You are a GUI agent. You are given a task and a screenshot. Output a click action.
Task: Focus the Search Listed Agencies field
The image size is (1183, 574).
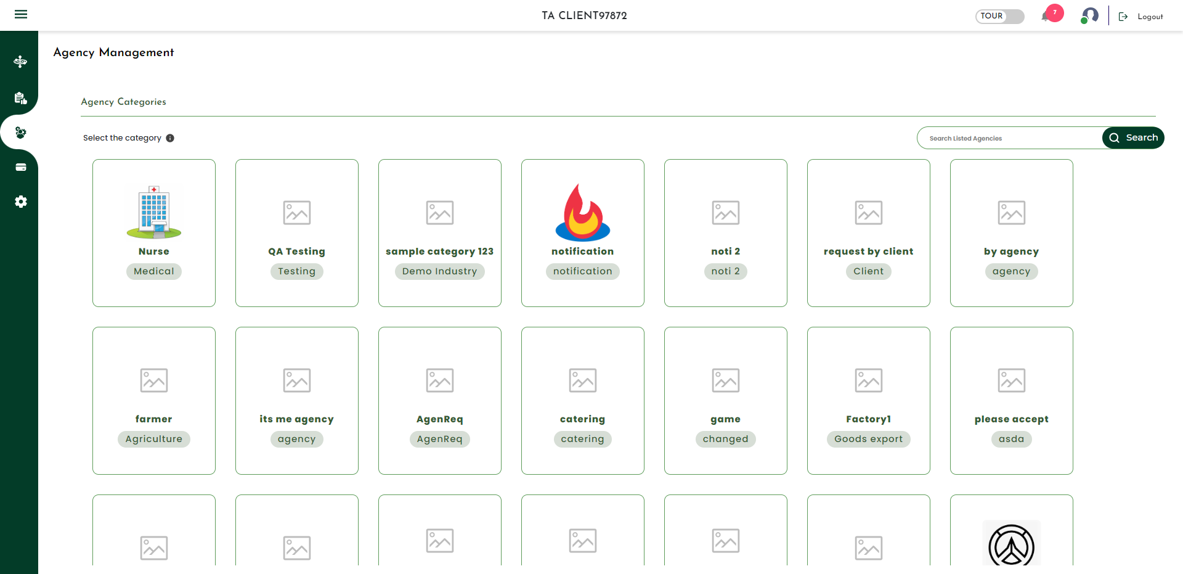click(1010, 138)
